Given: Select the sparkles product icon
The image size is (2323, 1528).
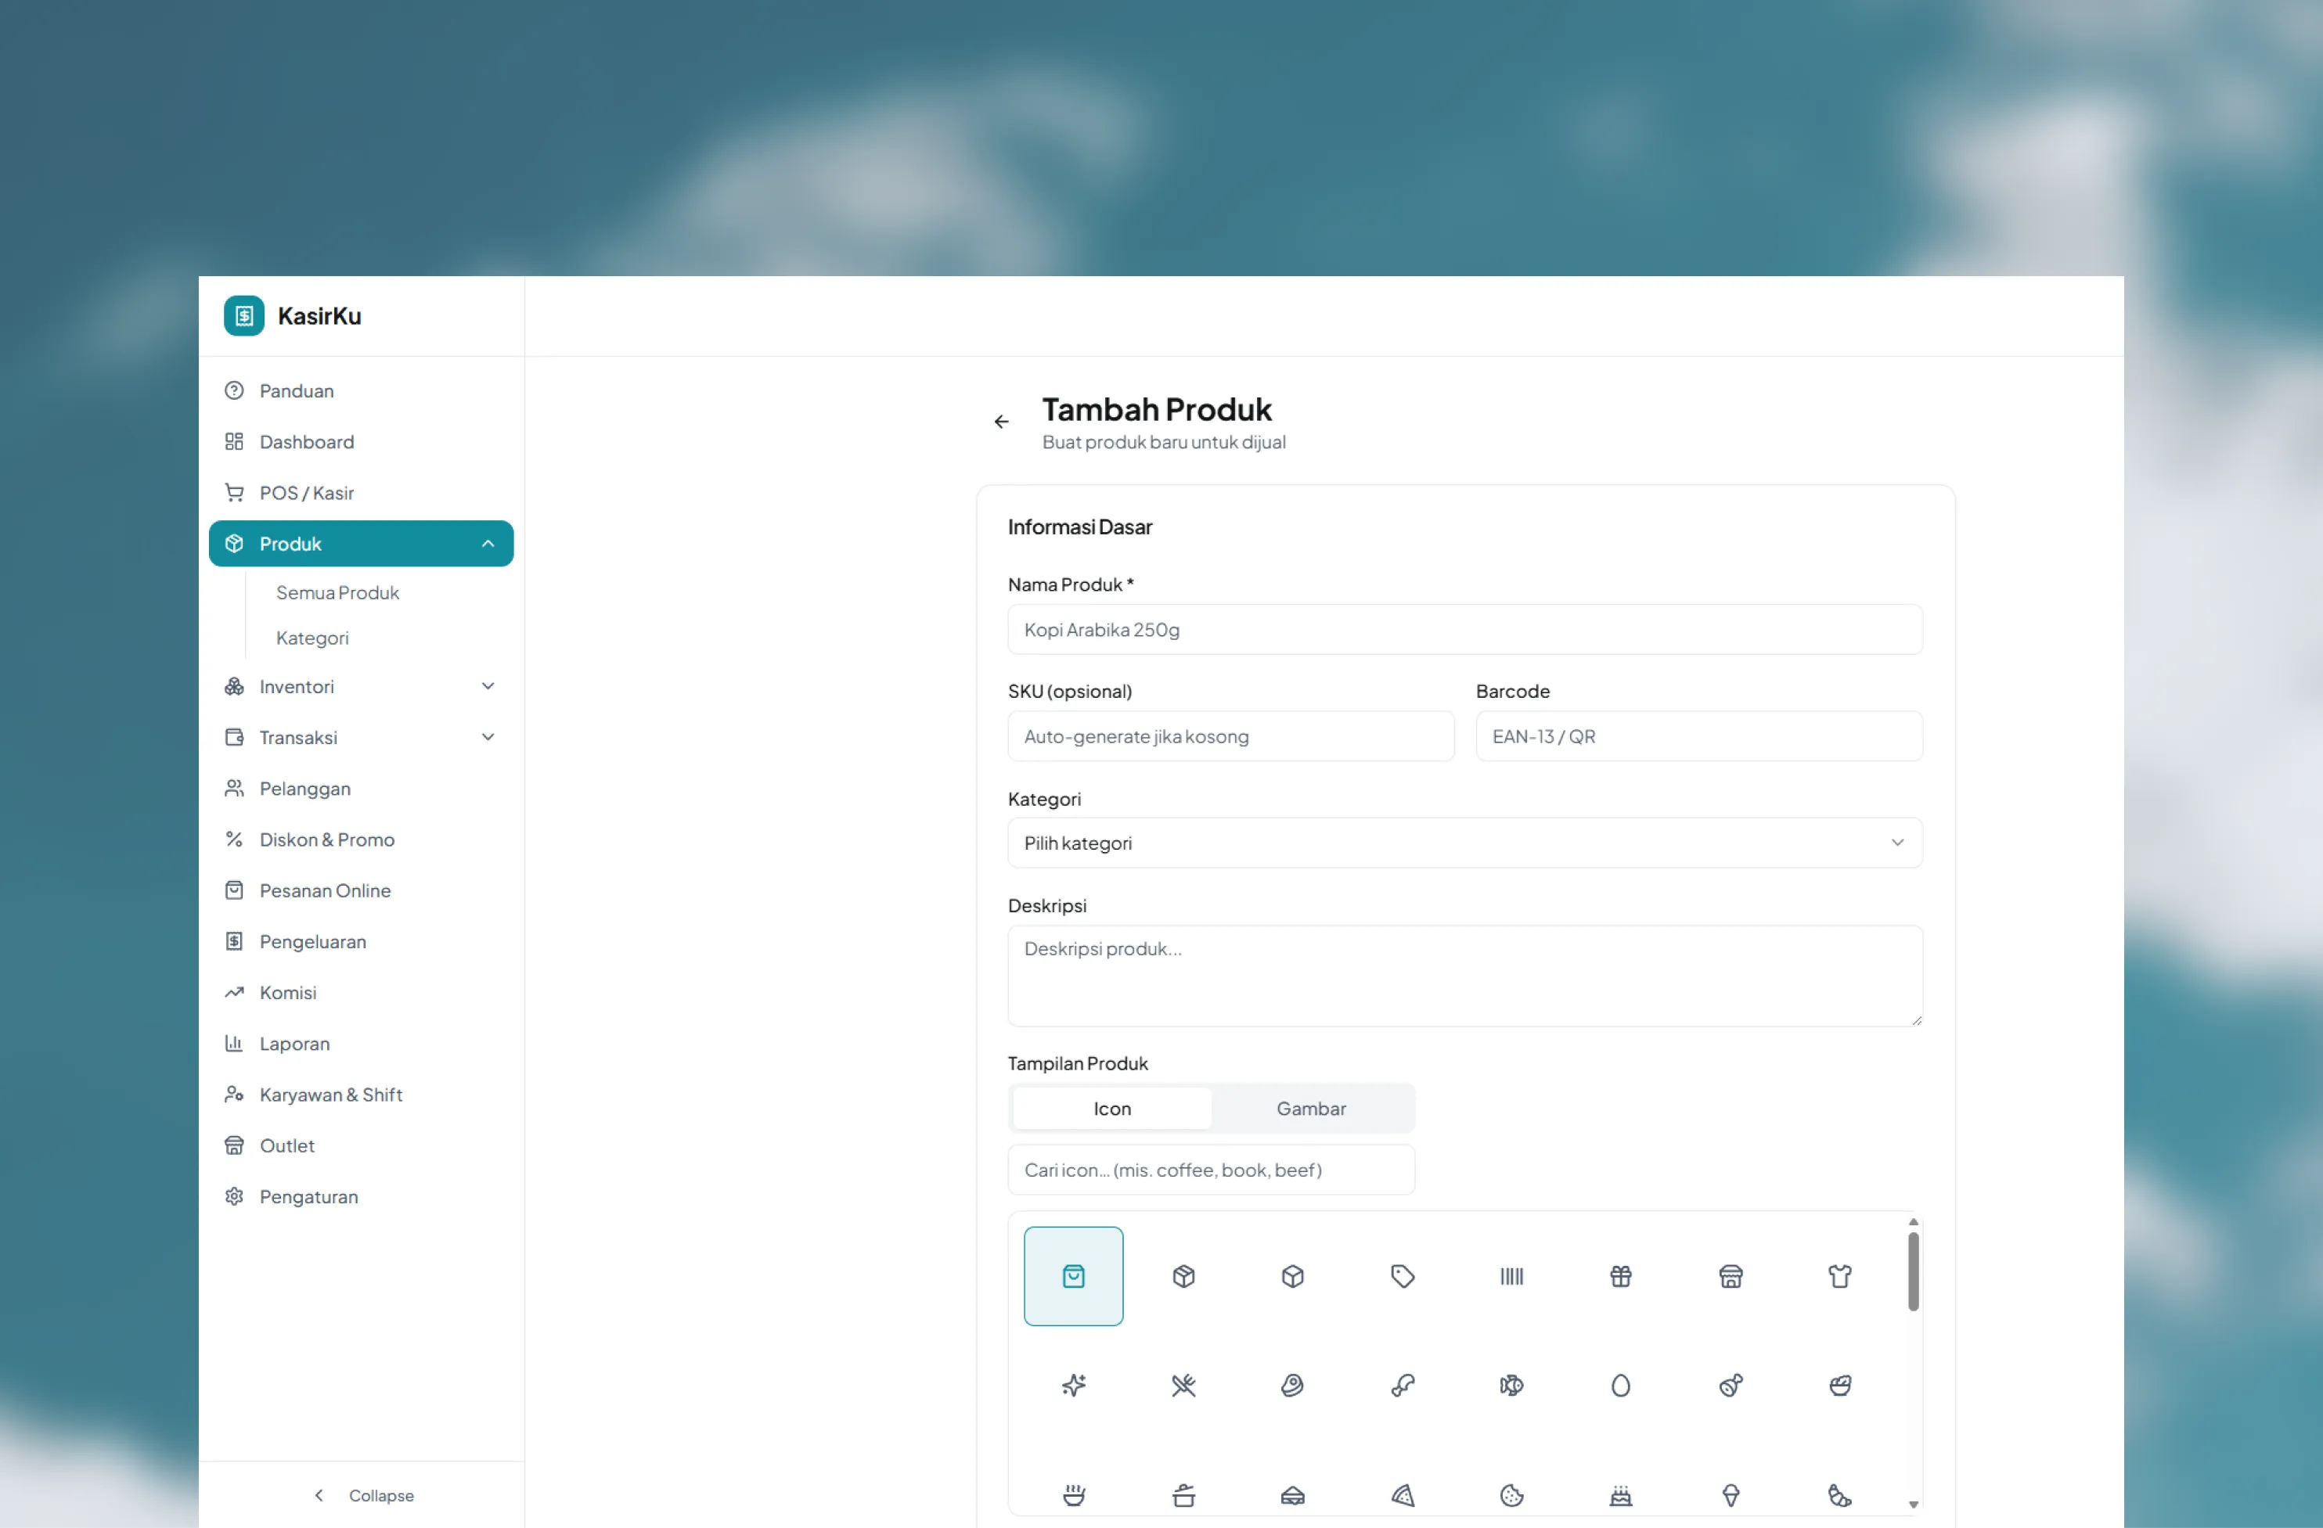Looking at the screenshot, I should (1073, 1385).
